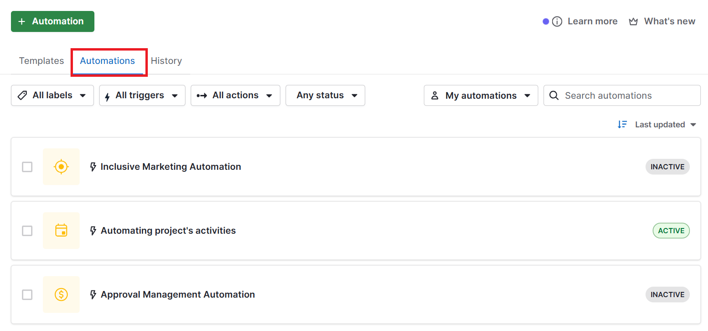Click the dollar icon of Approval Management Automation
The width and height of the screenshot is (708, 331).
pyautogui.click(x=61, y=295)
